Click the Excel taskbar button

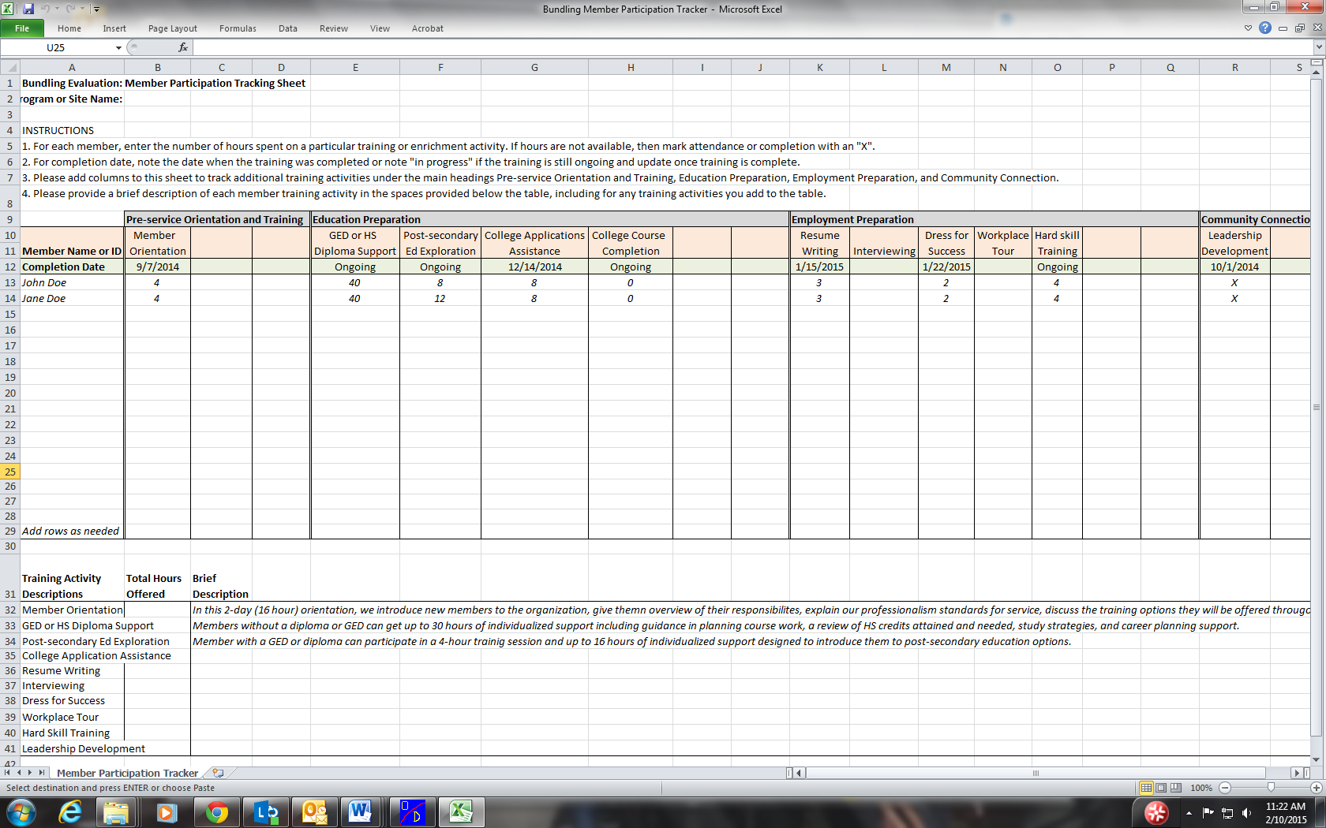[461, 812]
